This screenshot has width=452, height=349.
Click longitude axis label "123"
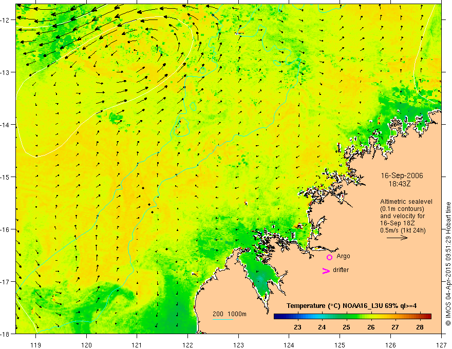(x=238, y=345)
